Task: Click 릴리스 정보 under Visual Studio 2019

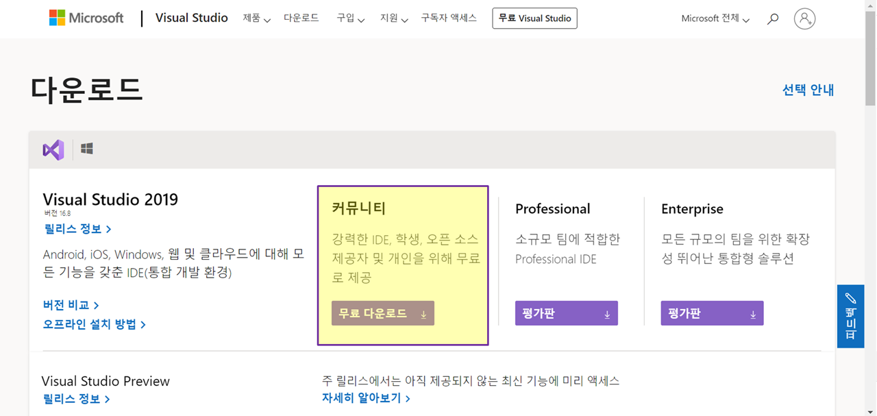Action: [77, 229]
